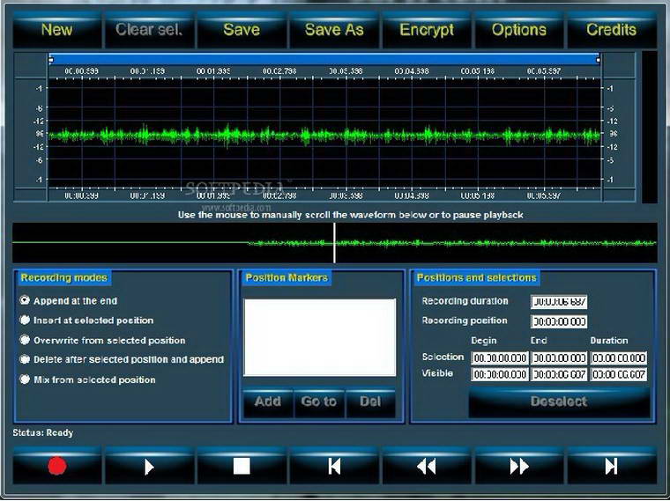
Task: Click the left handle of the zoom bar
Action: pyautogui.click(x=51, y=60)
